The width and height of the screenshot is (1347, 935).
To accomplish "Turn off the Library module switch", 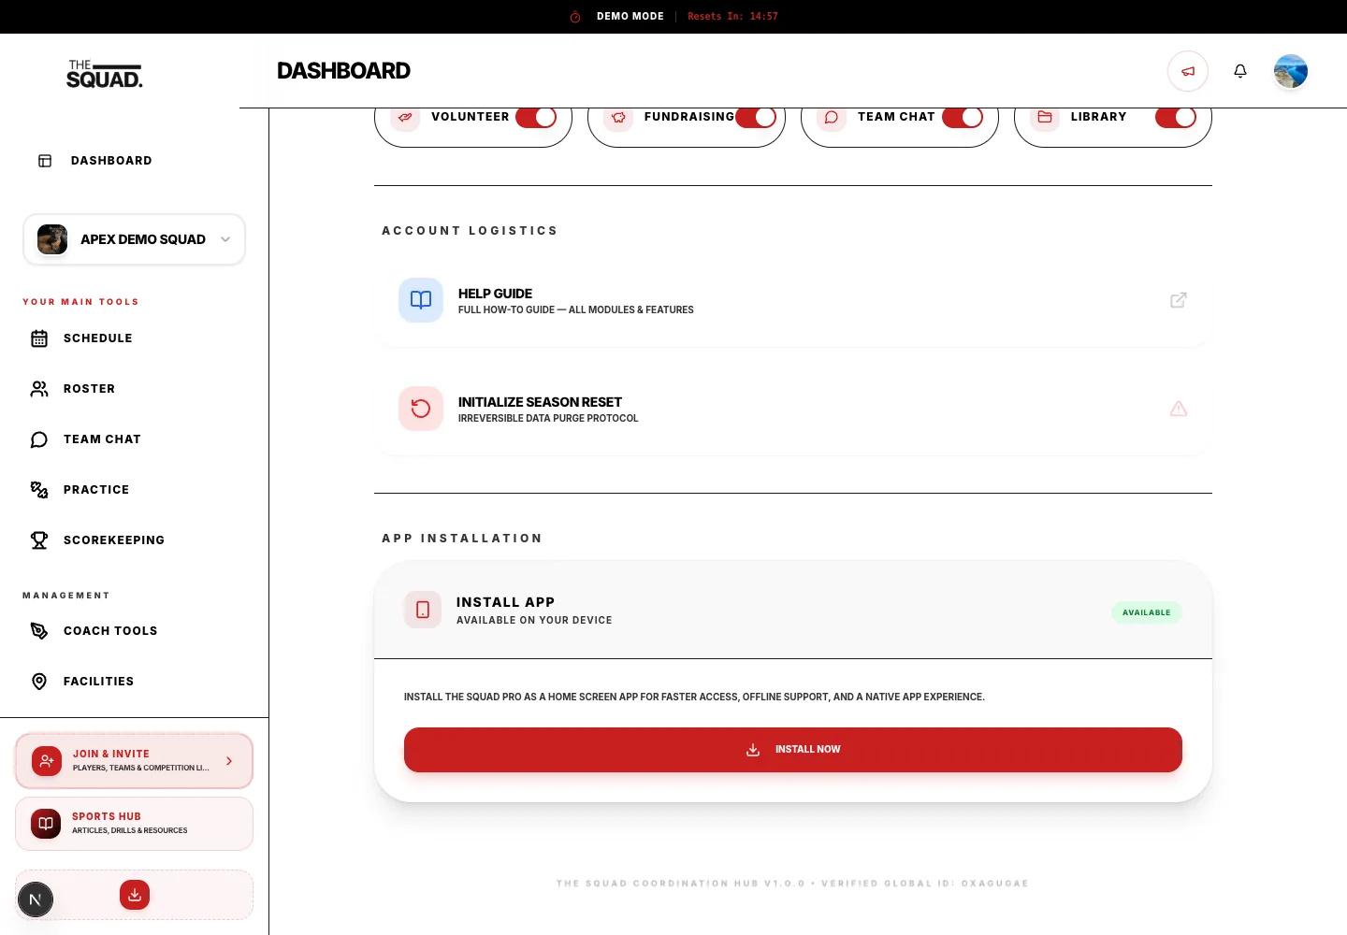I will click(x=1176, y=117).
